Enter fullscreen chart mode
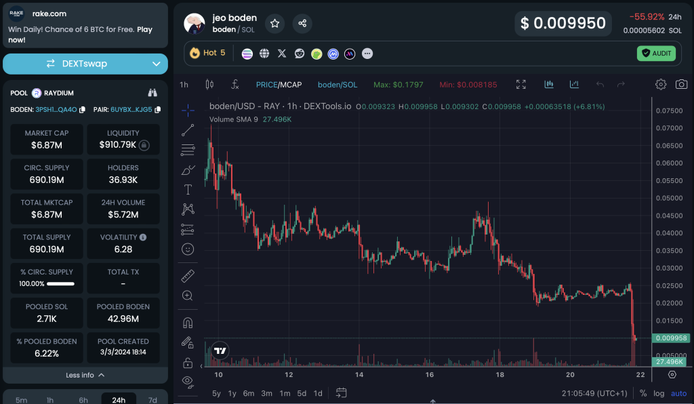 point(521,84)
